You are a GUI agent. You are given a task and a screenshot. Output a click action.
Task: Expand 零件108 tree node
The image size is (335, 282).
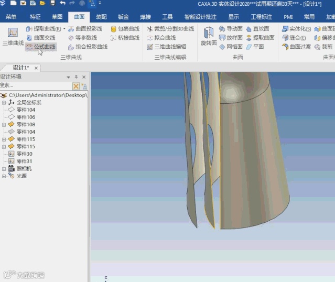(4, 125)
